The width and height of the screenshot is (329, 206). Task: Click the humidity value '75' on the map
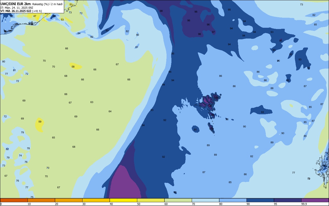[32, 197]
